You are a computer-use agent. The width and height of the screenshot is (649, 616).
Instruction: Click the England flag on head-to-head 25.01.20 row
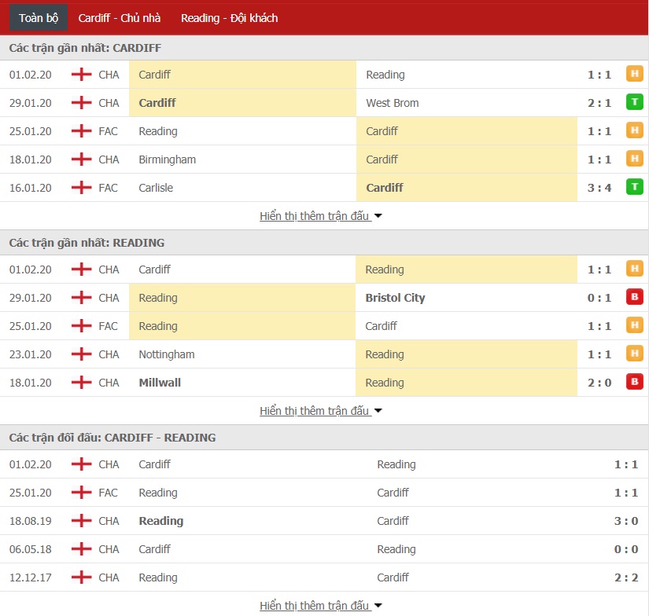coord(82,492)
